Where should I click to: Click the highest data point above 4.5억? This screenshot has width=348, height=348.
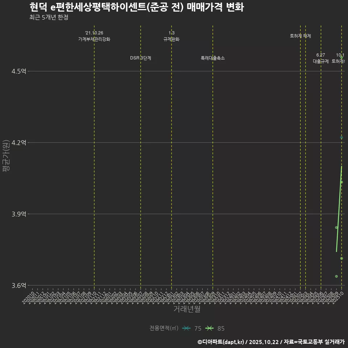[341, 58]
